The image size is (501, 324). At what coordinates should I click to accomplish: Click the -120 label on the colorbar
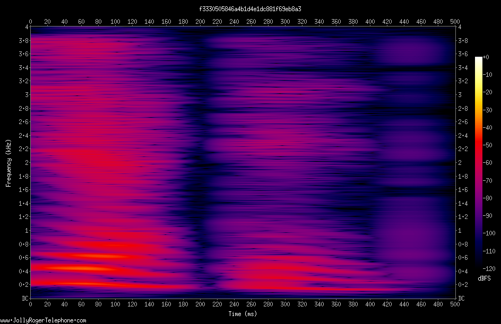[489, 269]
